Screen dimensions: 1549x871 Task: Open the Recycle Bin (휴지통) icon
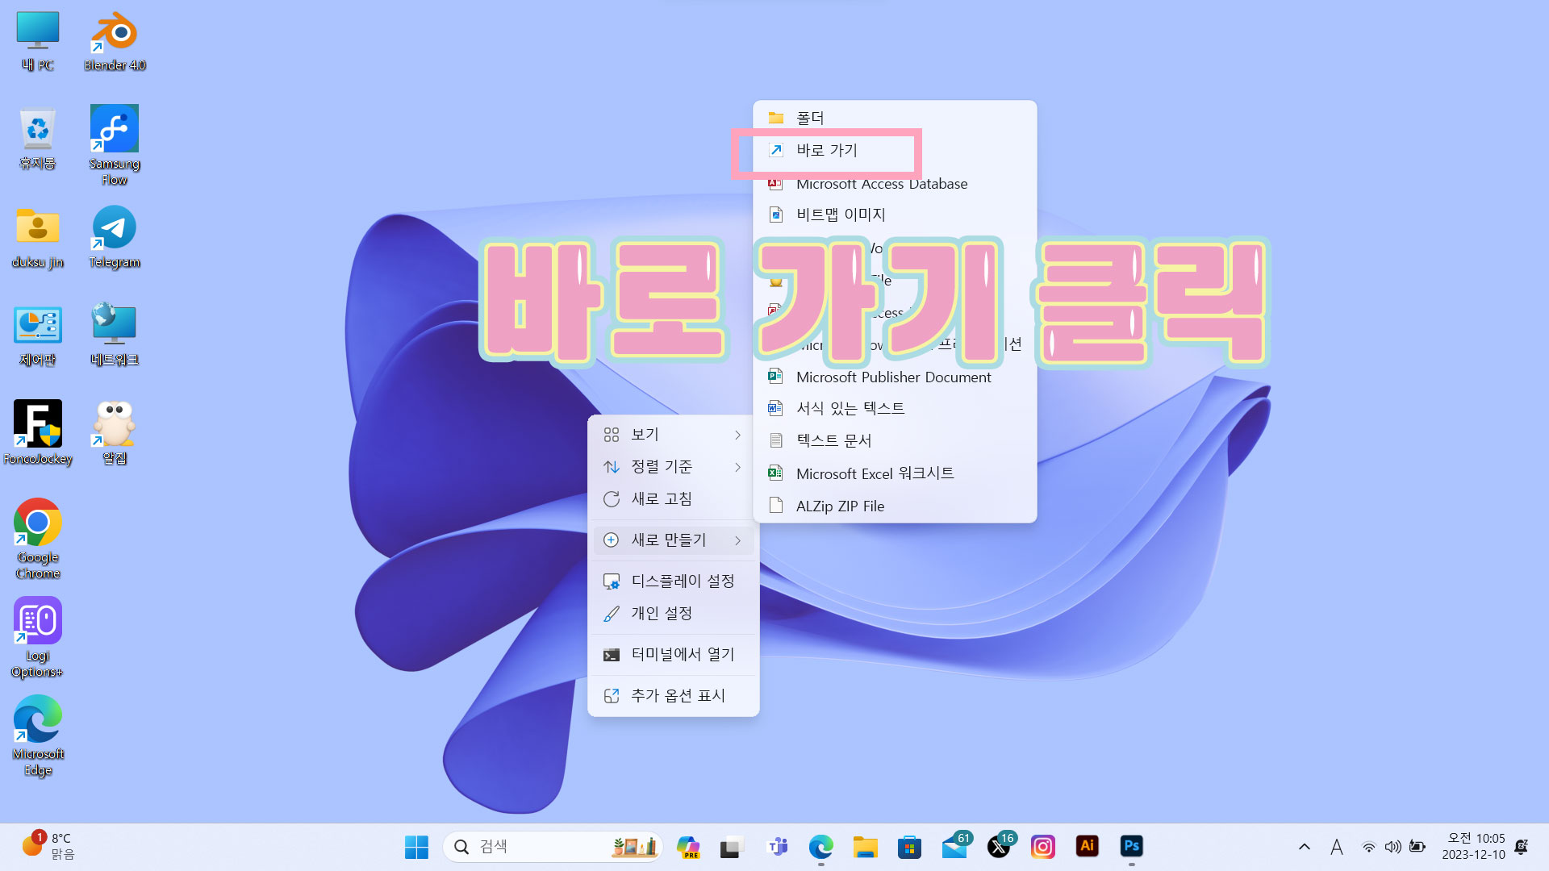[x=38, y=129]
